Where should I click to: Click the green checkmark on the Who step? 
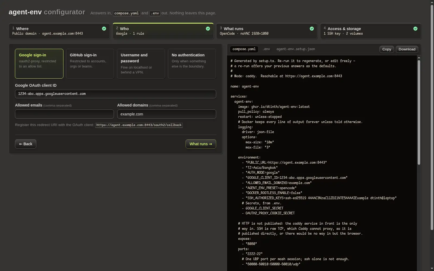point(208,29)
